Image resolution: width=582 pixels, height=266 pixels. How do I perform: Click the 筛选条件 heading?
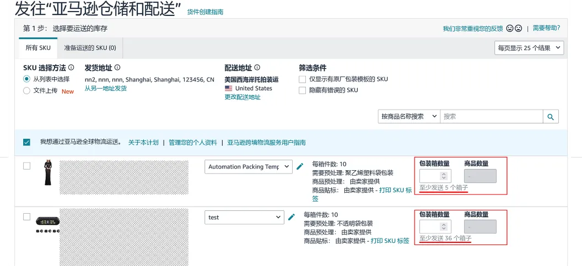312,68
